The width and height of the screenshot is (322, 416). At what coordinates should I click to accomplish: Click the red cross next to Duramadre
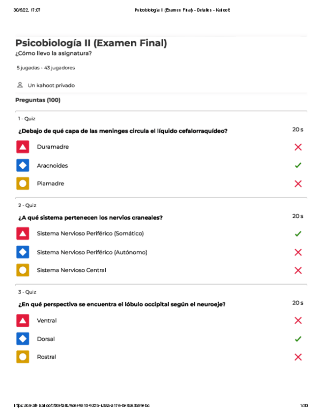point(298,147)
